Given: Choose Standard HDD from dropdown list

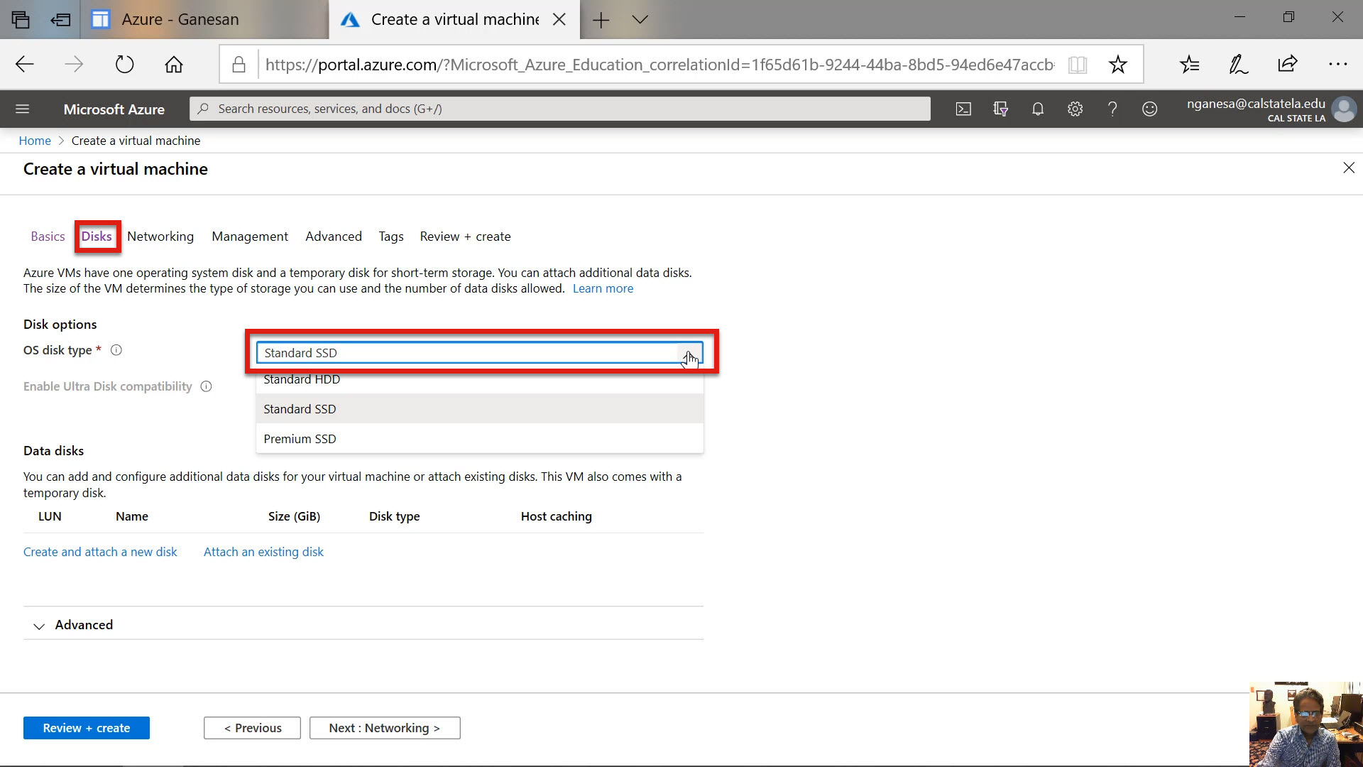Looking at the screenshot, I should [302, 380].
